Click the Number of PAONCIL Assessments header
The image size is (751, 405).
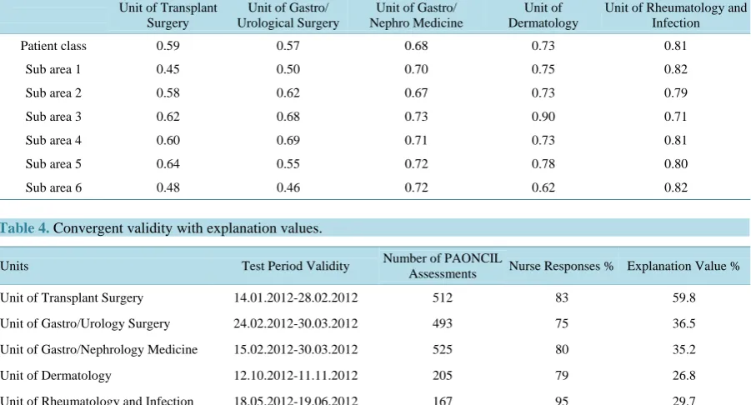pyautogui.click(x=442, y=266)
